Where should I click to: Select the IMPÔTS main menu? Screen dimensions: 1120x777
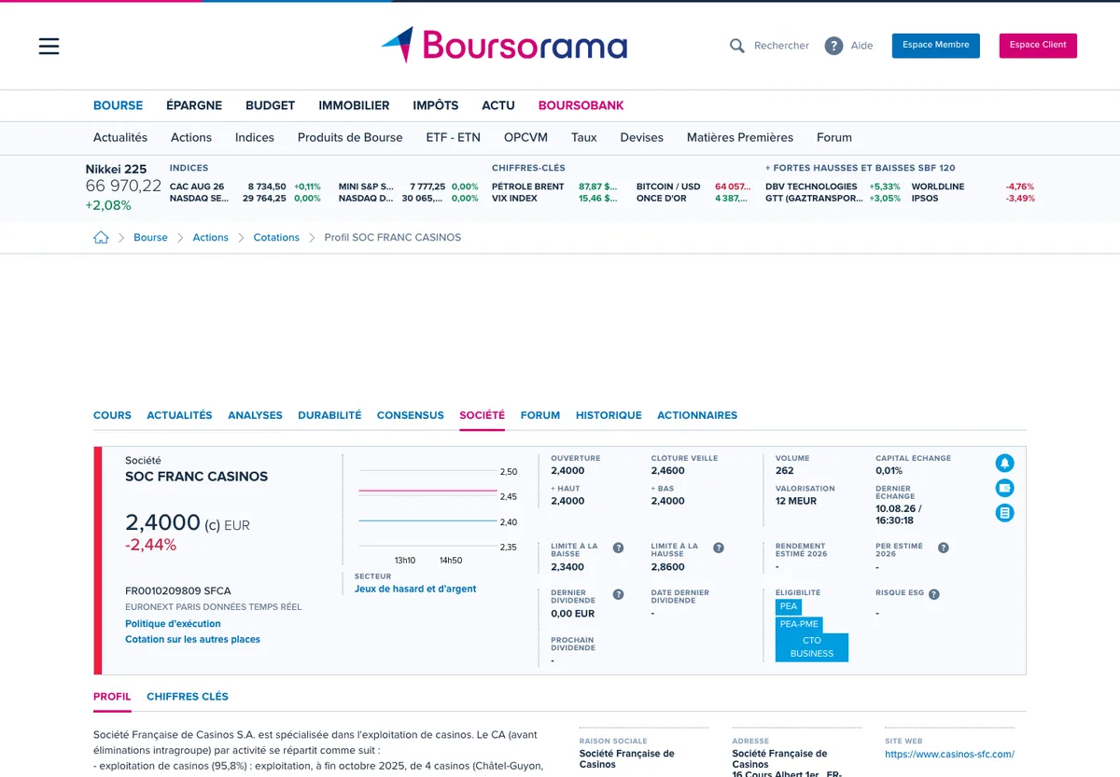(x=436, y=105)
